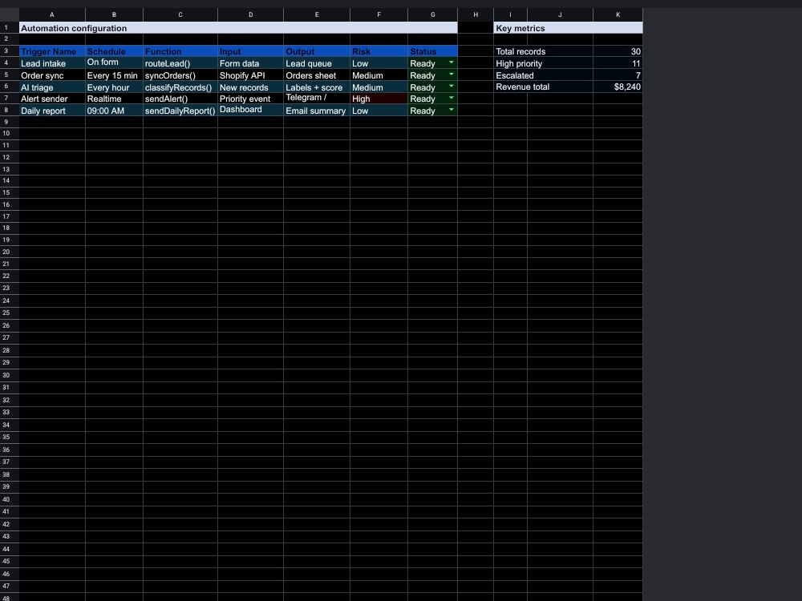The width and height of the screenshot is (802, 601).
Task: Select the 'classifyRecords()' function cell
Action: 180,87
